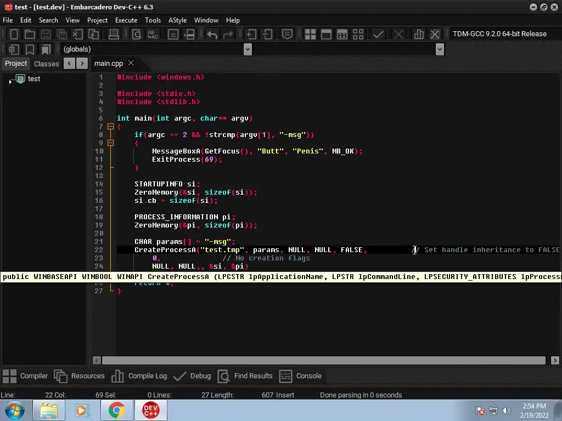Viewport: 562px width, 421px height.
Task: Click the Goto bookmark icon
Action: point(46,49)
